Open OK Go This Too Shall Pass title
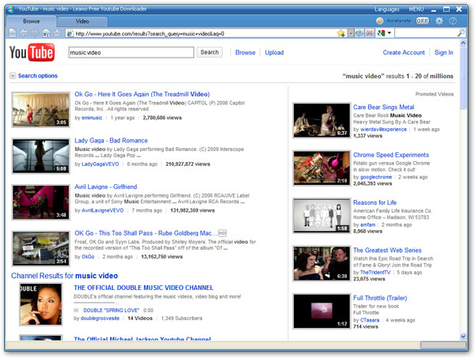This screenshot has width=475, height=358. (146, 233)
